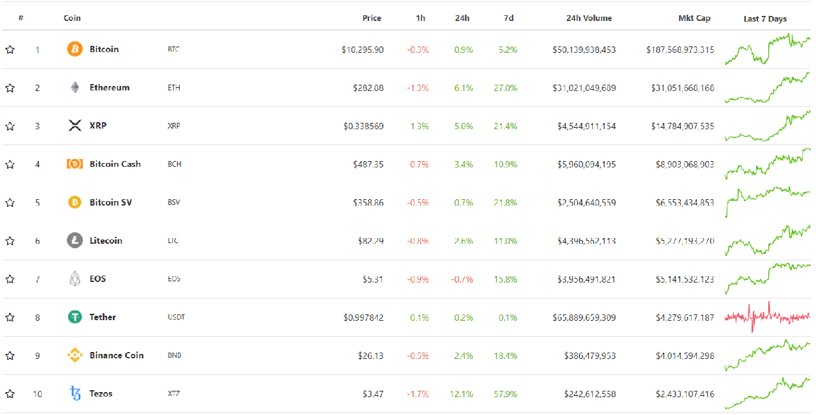Sort by 7d change header
The height and width of the screenshot is (415, 816).
click(509, 18)
